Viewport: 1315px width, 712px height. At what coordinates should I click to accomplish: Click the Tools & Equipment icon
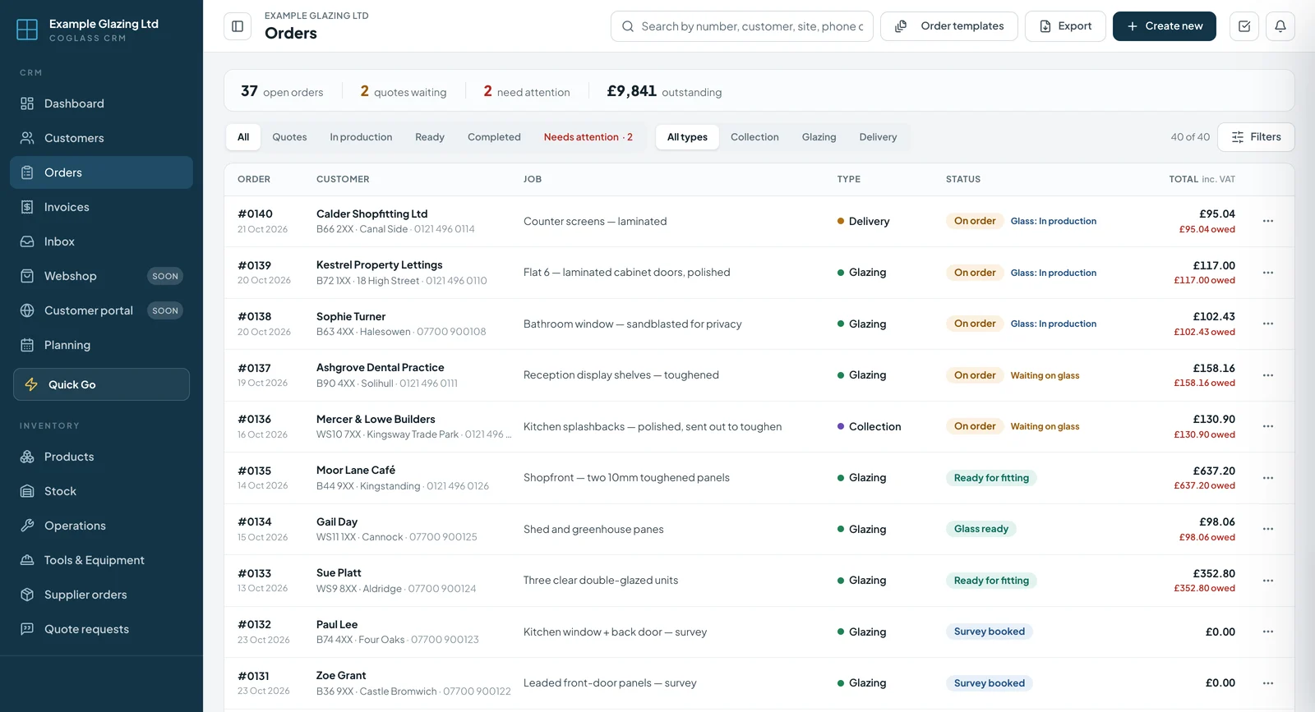[27, 560]
